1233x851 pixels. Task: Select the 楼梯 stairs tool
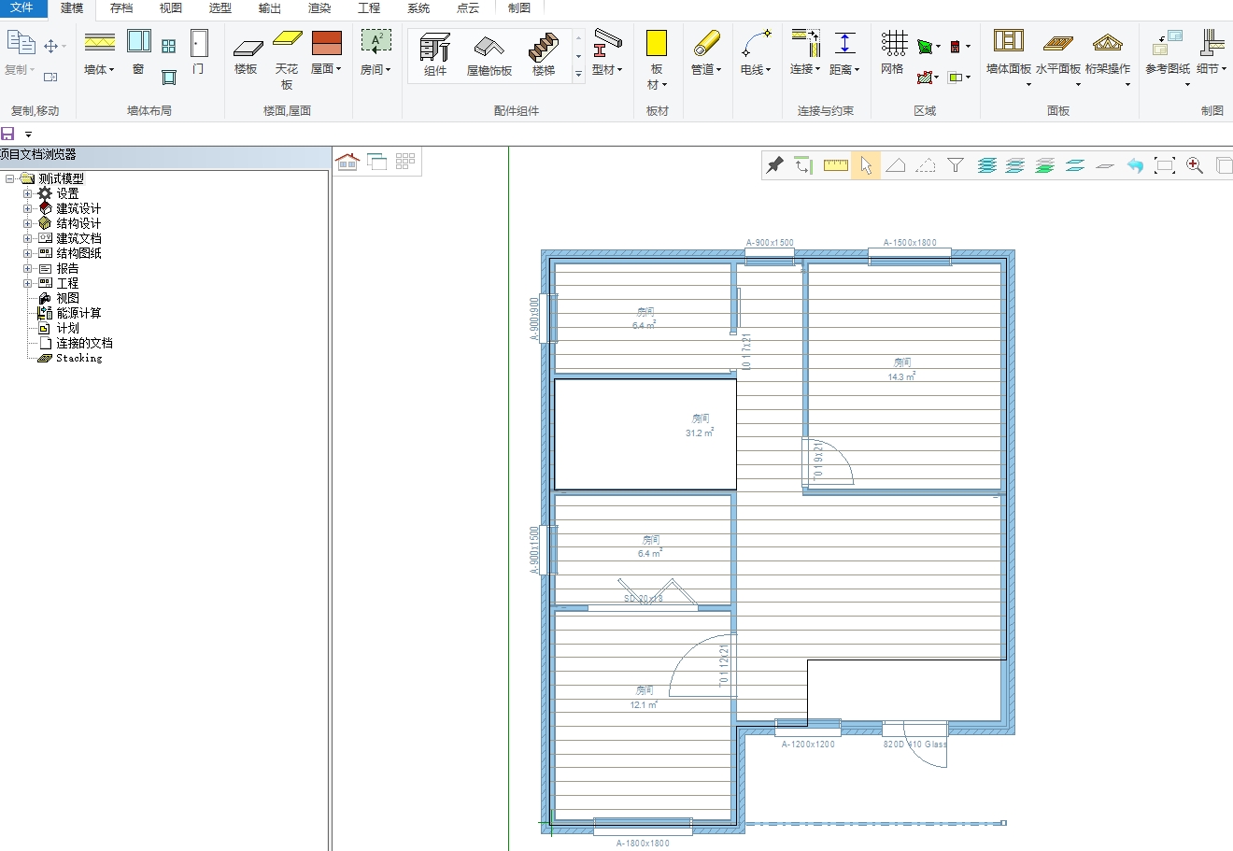click(544, 56)
